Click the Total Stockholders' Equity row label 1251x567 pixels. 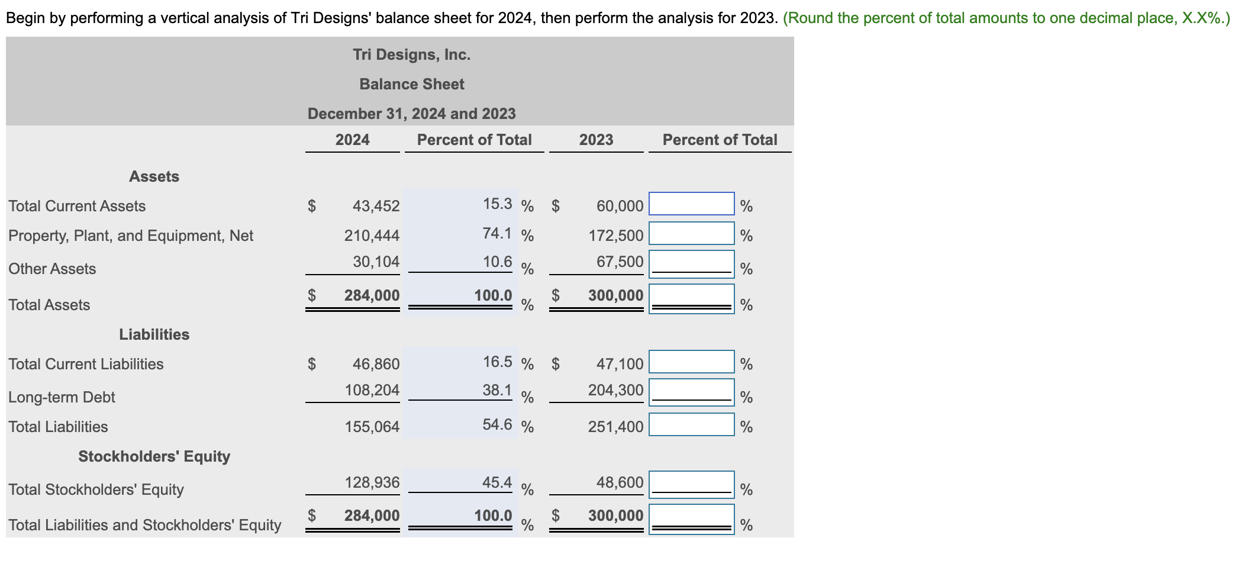(x=96, y=489)
